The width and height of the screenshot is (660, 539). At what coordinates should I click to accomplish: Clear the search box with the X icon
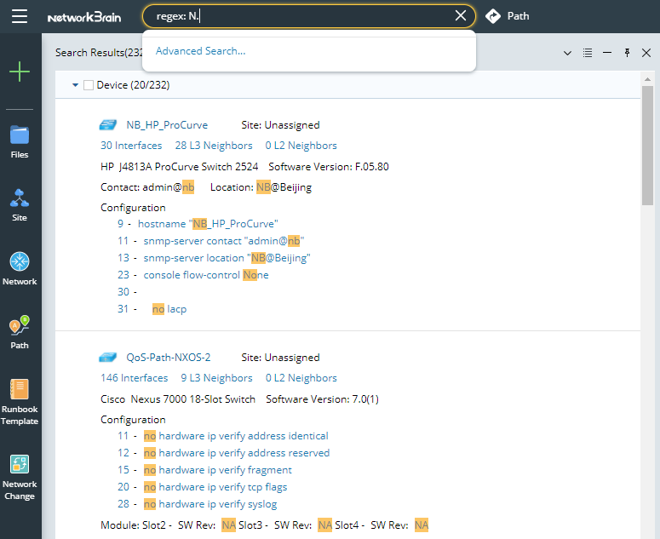461,16
